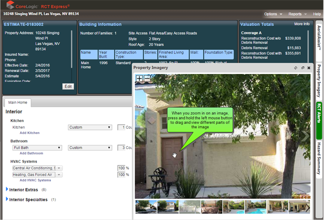
Task: Open the Reports menu
Action: (x=297, y=14)
